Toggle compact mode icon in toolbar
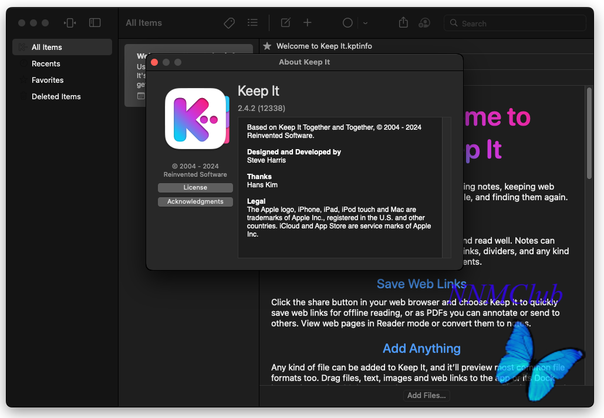This screenshot has width=604, height=418. 70,23
